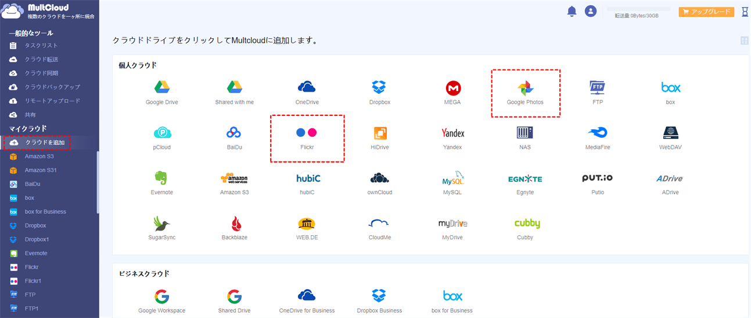Add Dropbox Business cloud
The height and width of the screenshot is (318, 751).
click(379, 301)
